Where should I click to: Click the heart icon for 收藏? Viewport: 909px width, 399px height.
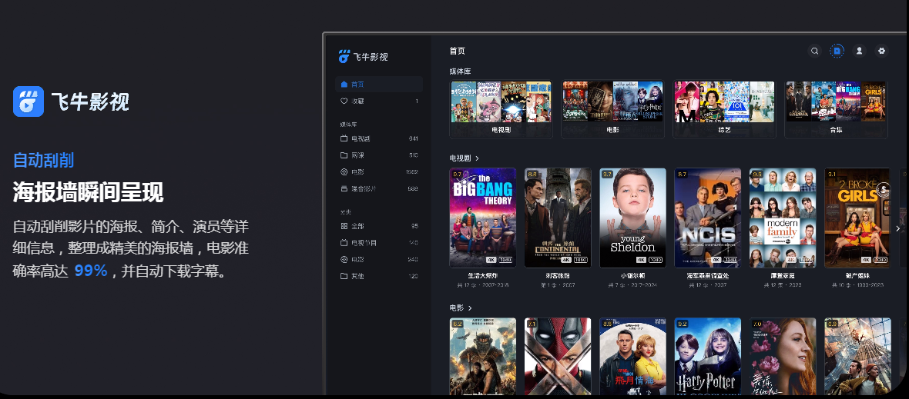pyautogui.click(x=344, y=101)
